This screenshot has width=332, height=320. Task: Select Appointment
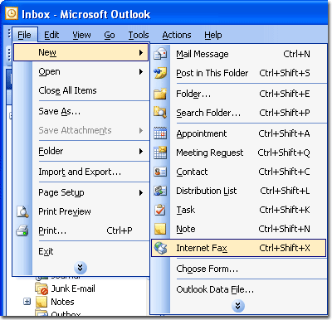(x=239, y=133)
